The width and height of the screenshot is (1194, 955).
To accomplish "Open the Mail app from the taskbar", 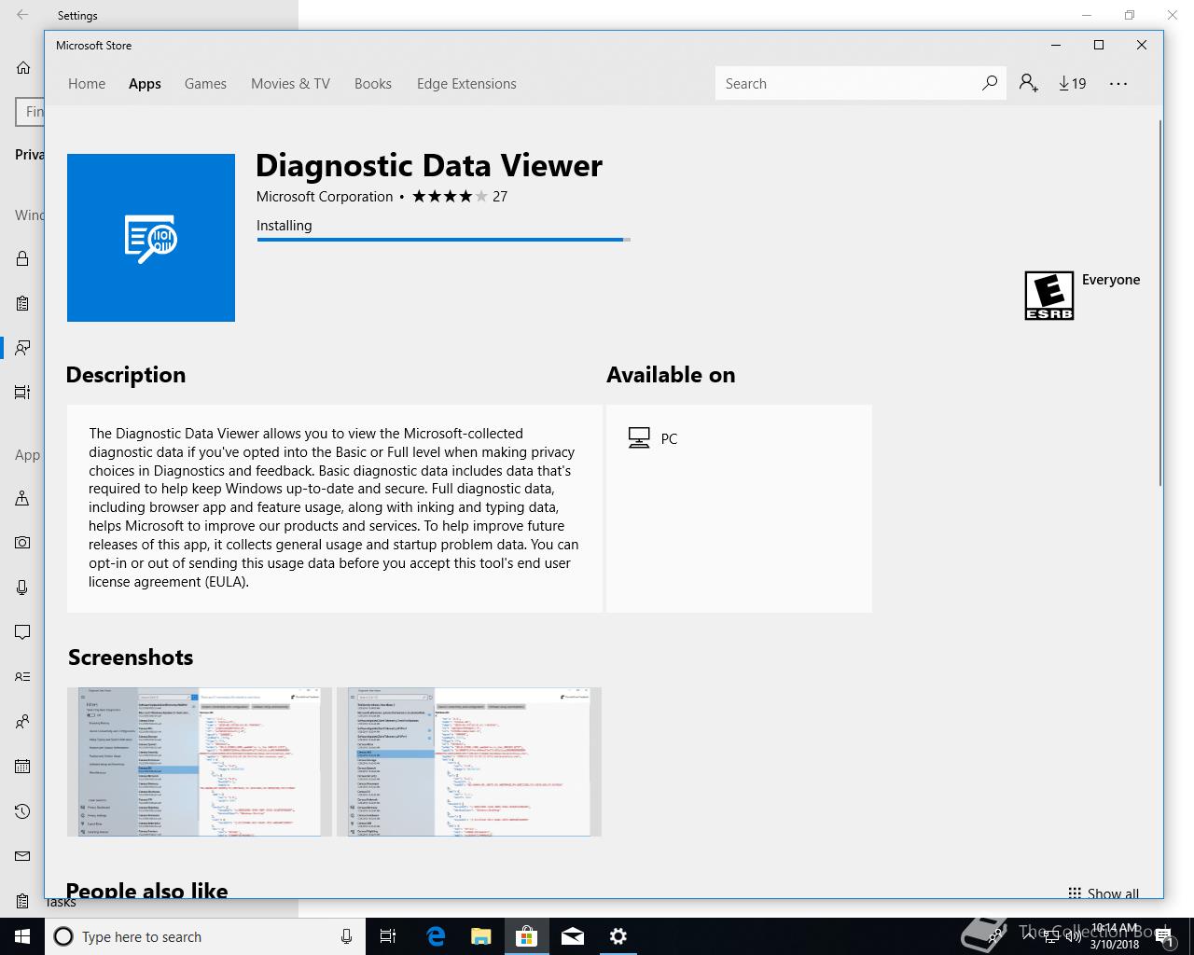I will 572,936.
